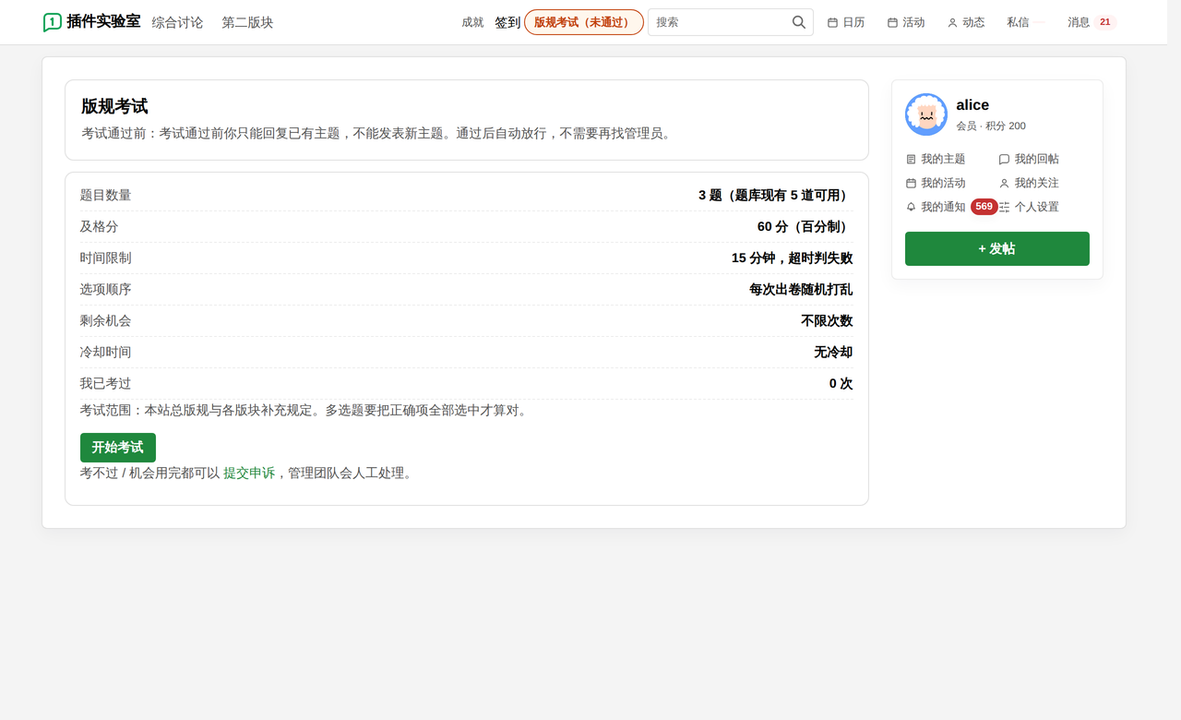Follow the 提交申诉 appeal link
Image resolution: width=1181 pixels, height=720 pixels.
pyautogui.click(x=249, y=474)
